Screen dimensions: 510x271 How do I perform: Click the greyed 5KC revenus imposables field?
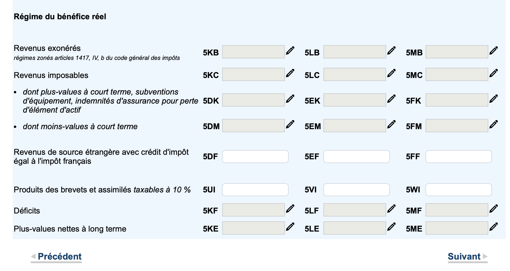(253, 74)
